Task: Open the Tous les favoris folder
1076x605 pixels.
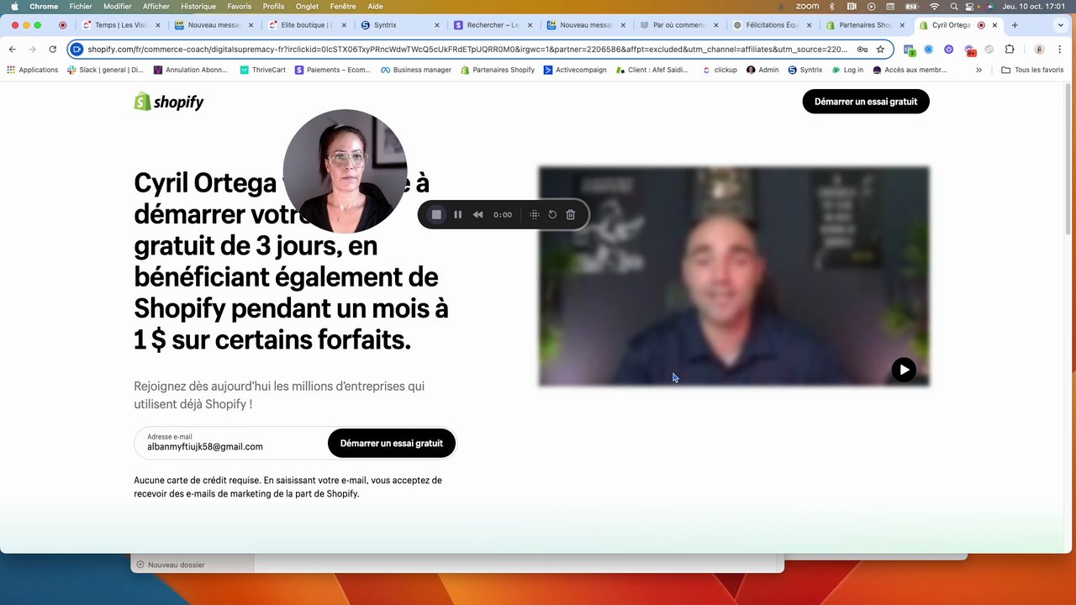Action: tap(1032, 70)
